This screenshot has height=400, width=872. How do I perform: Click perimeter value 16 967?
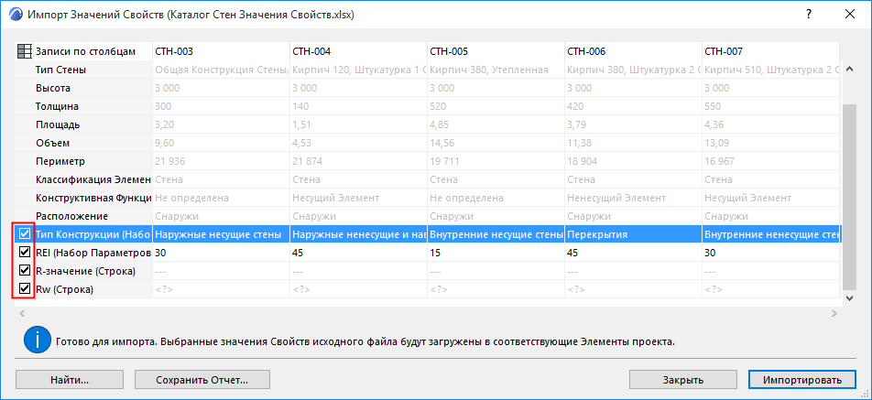pos(771,161)
